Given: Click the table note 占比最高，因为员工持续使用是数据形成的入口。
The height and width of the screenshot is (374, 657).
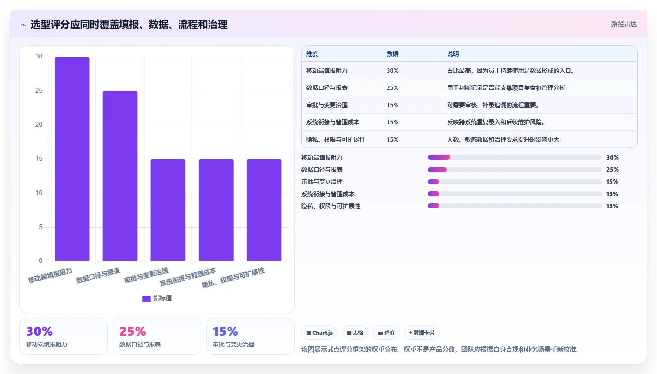Looking at the screenshot, I should [x=511, y=71].
